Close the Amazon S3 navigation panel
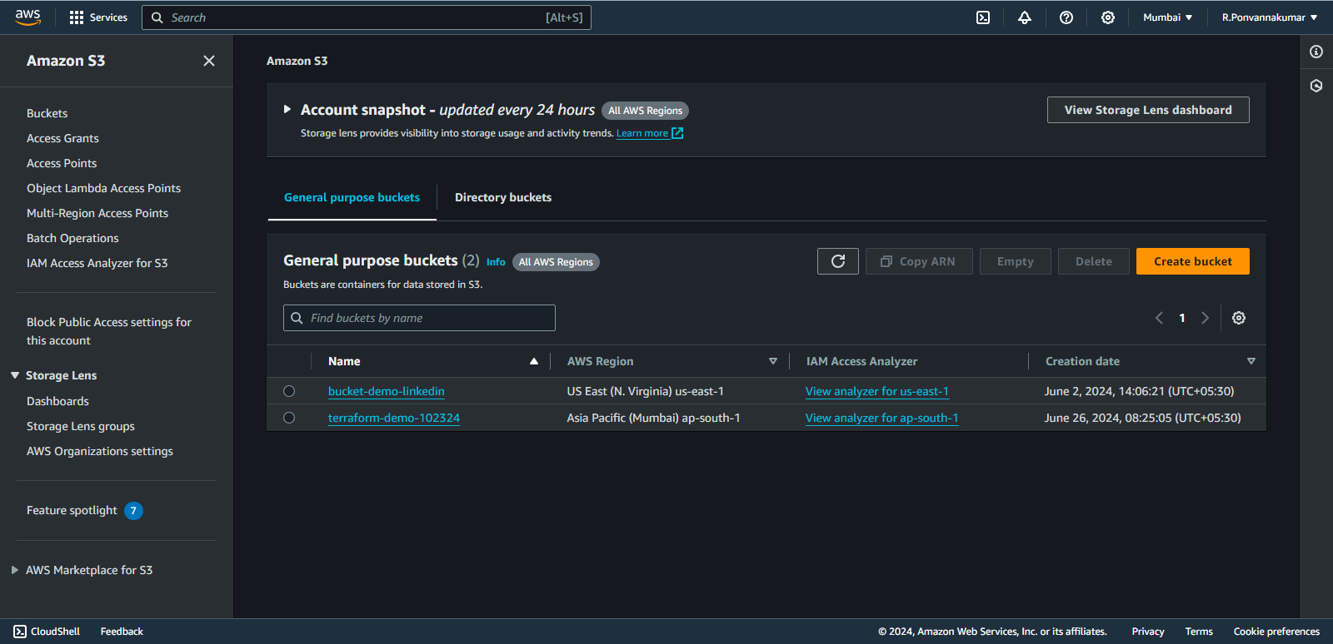 click(x=209, y=61)
